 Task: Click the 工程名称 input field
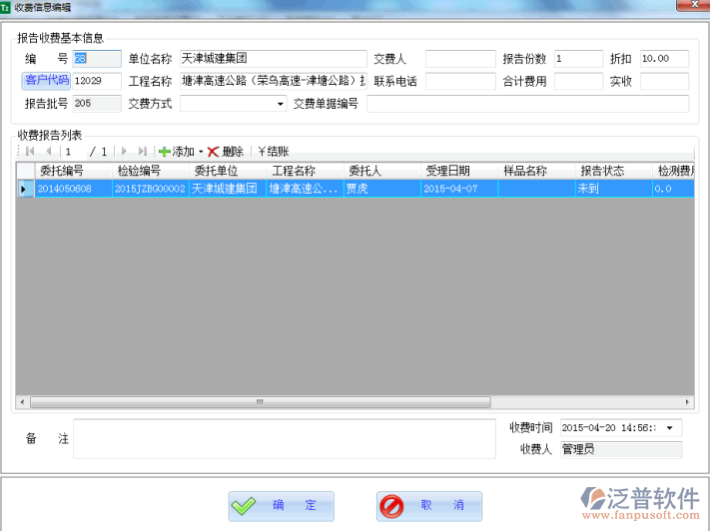273,81
